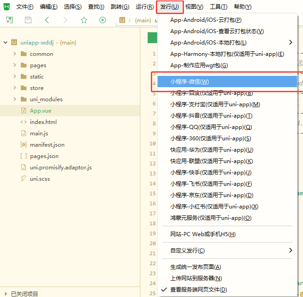303x297 pixels.
Task: Close the 发行(U) menu
Action: [169, 7]
